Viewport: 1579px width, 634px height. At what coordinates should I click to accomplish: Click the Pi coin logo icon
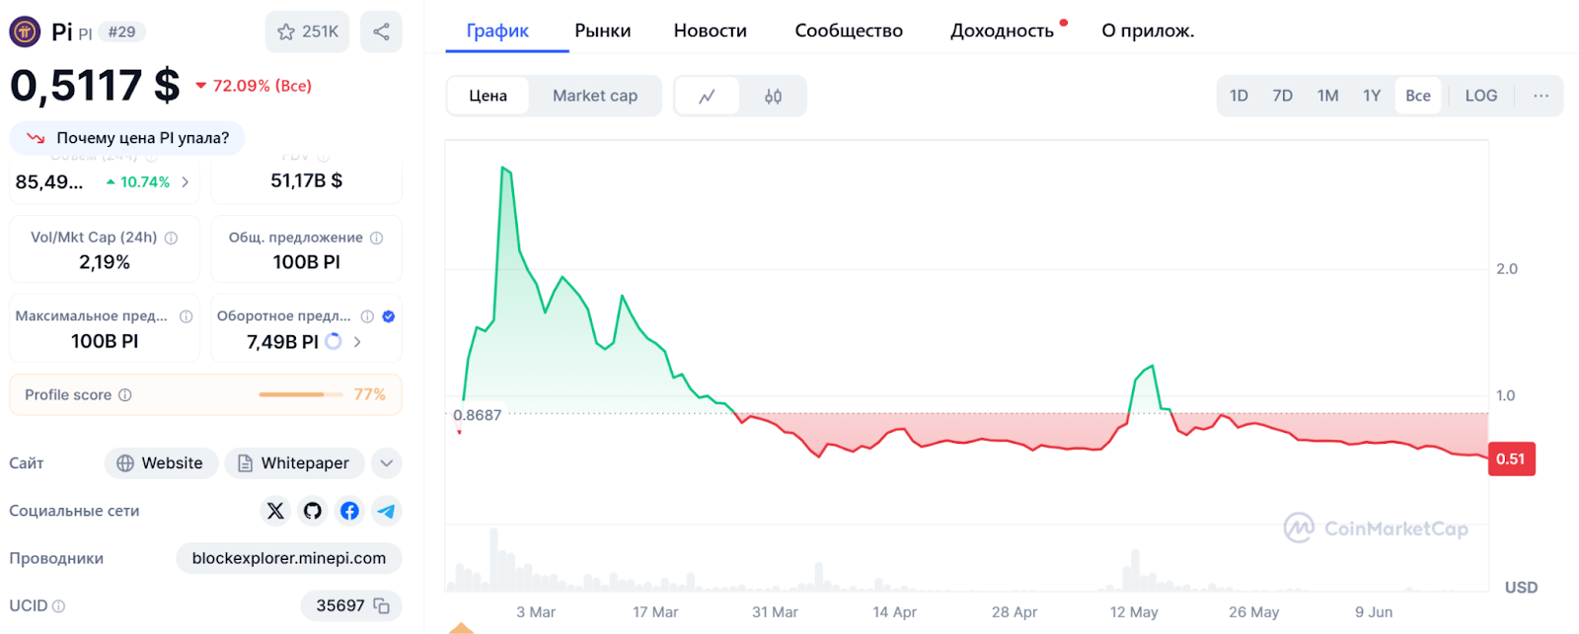(x=25, y=32)
